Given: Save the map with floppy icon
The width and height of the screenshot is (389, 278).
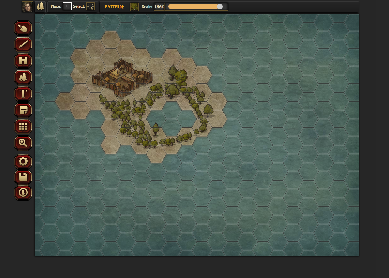Looking at the screenshot, I should 23,177.
